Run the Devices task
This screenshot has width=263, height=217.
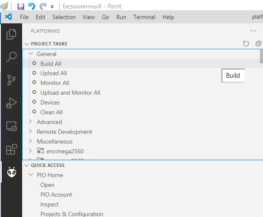pyautogui.click(x=50, y=102)
